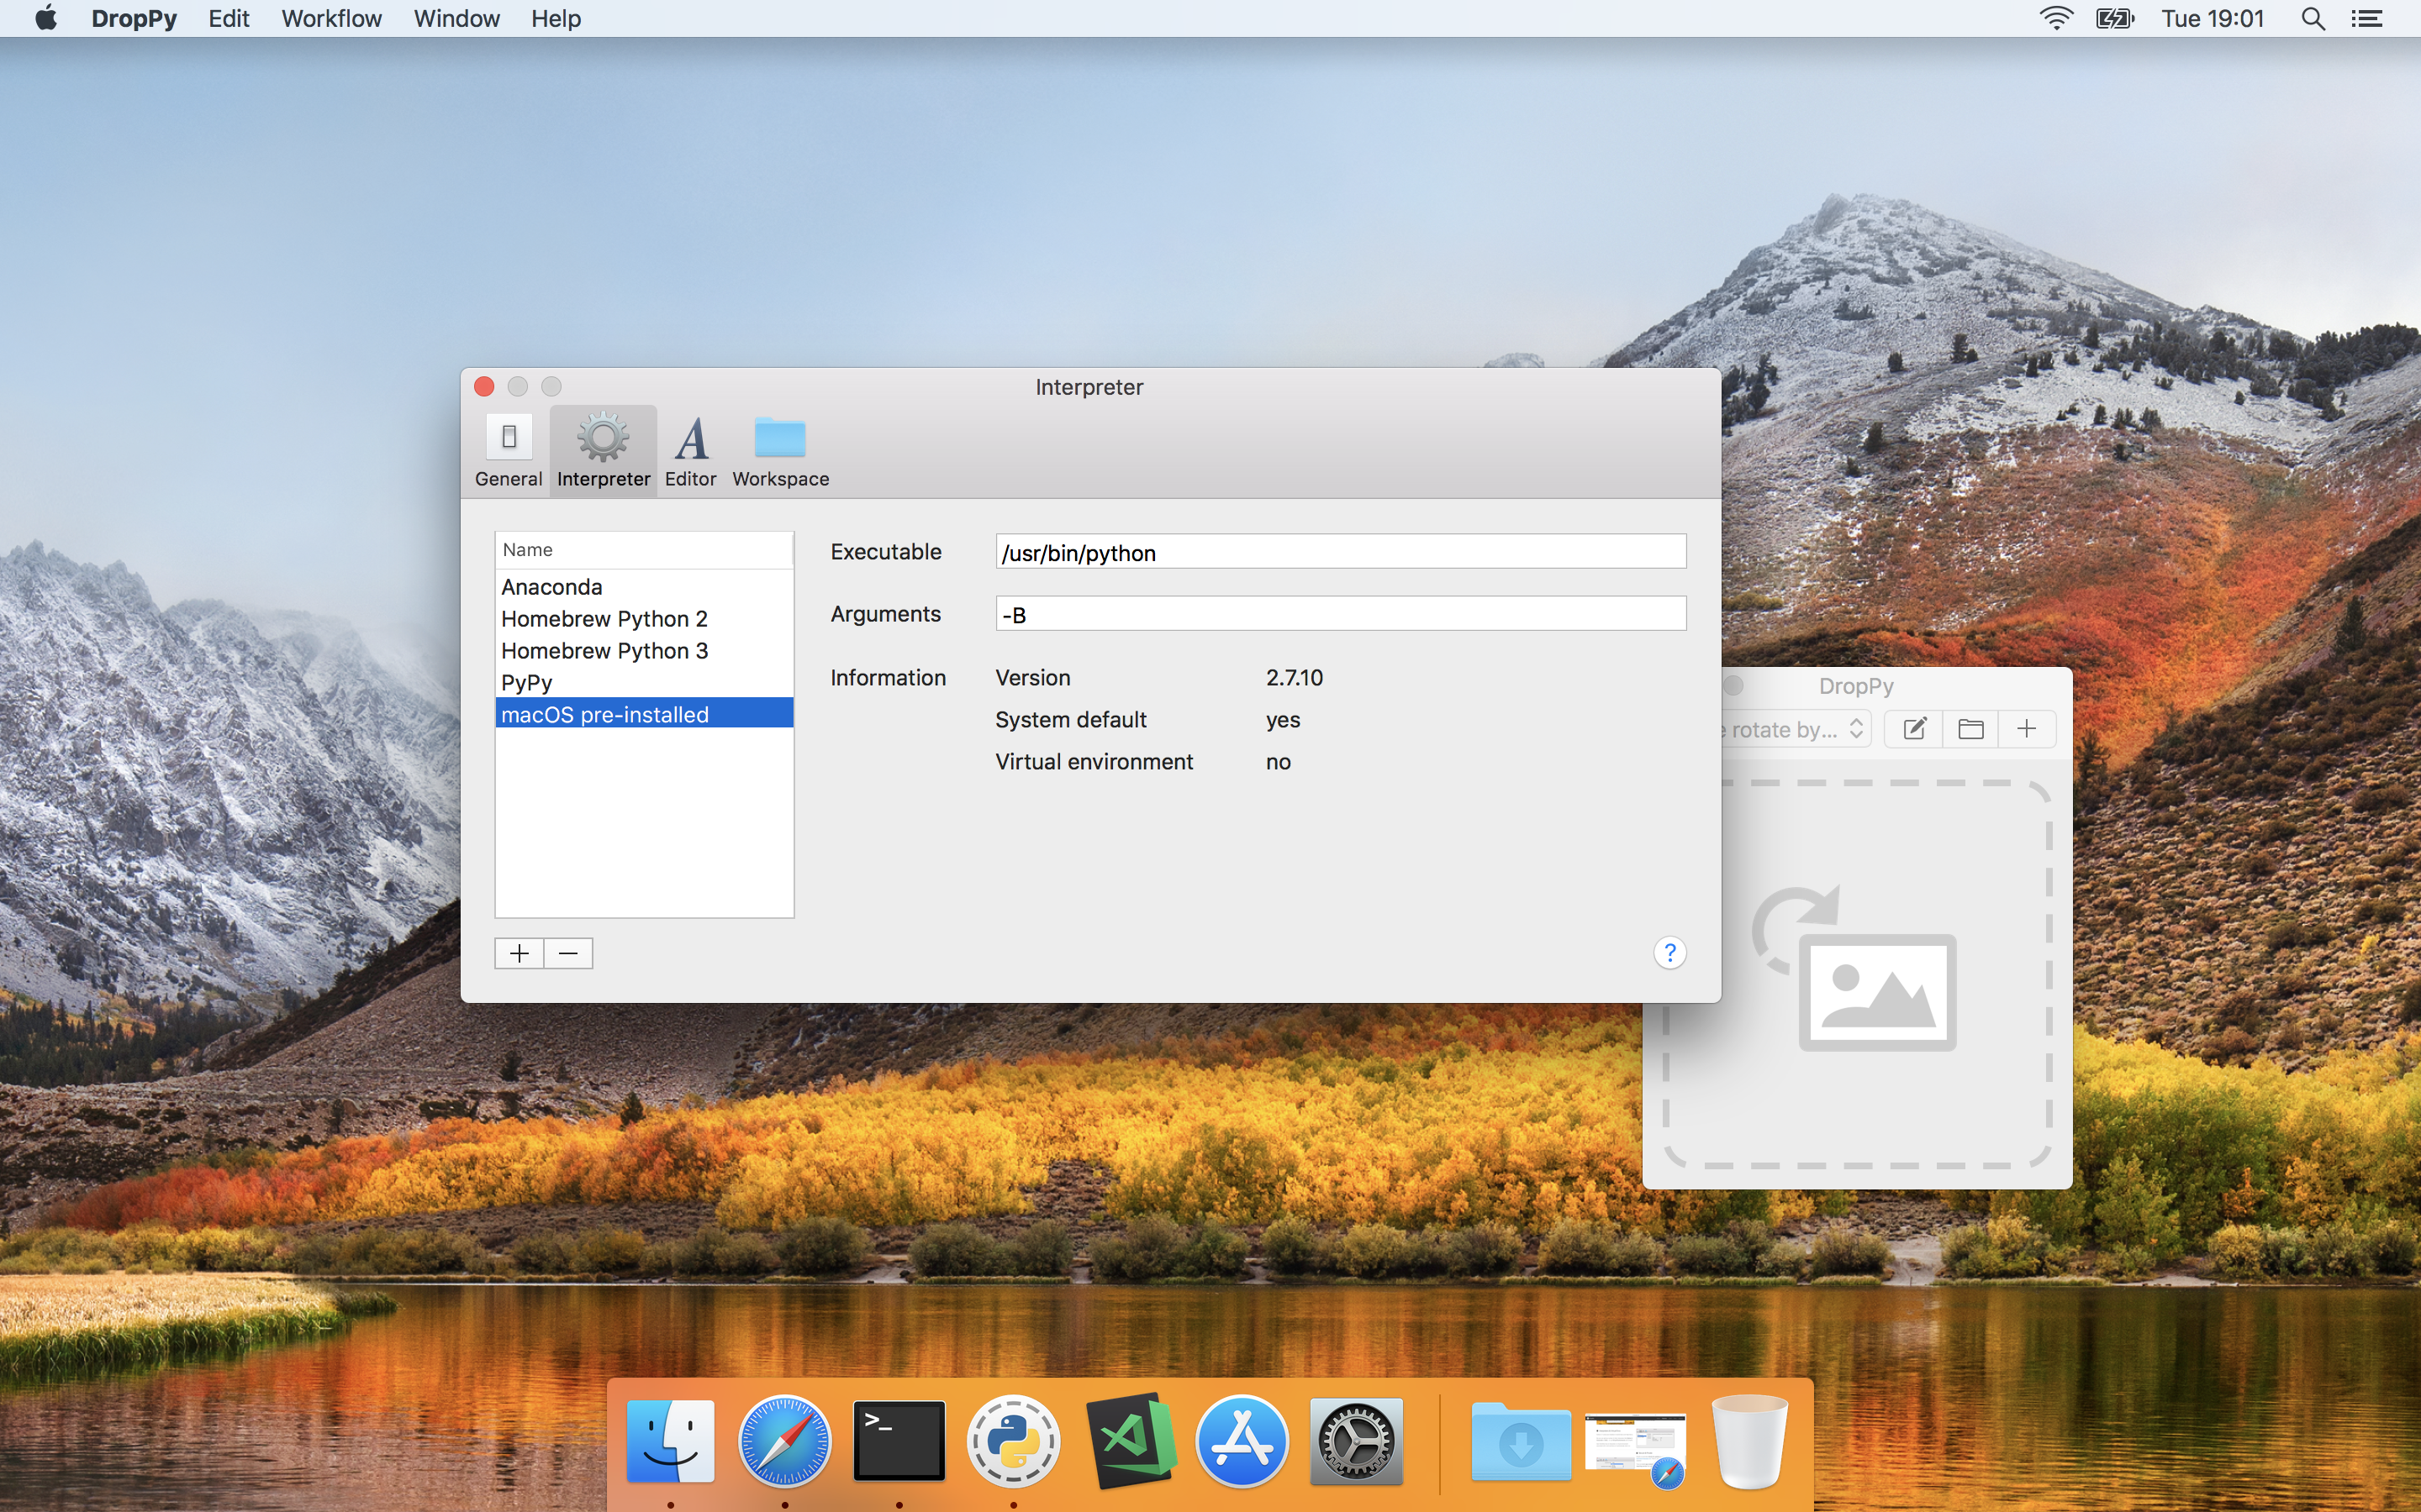Viewport: 2421px width, 1512px height.
Task: Open the Workflow menu in menu bar
Action: pyautogui.click(x=331, y=19)
